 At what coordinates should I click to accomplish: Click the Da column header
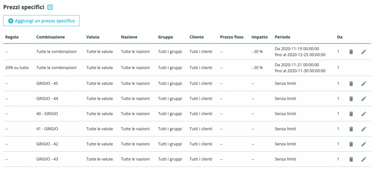(340, 37)
